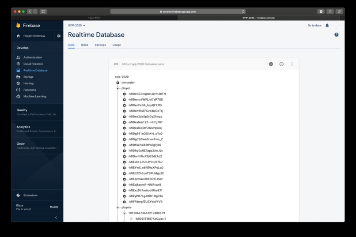Click the Cloud Firestore icon

tap(19, 64)
